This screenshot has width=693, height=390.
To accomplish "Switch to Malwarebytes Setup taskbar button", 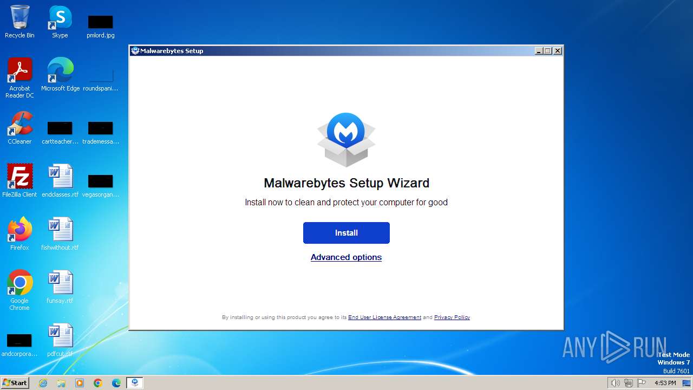I will (x=135, y=383).
